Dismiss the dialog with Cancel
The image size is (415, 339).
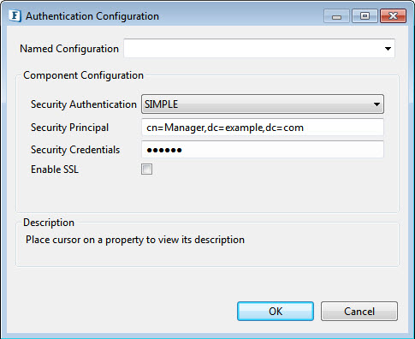[359, 312]
